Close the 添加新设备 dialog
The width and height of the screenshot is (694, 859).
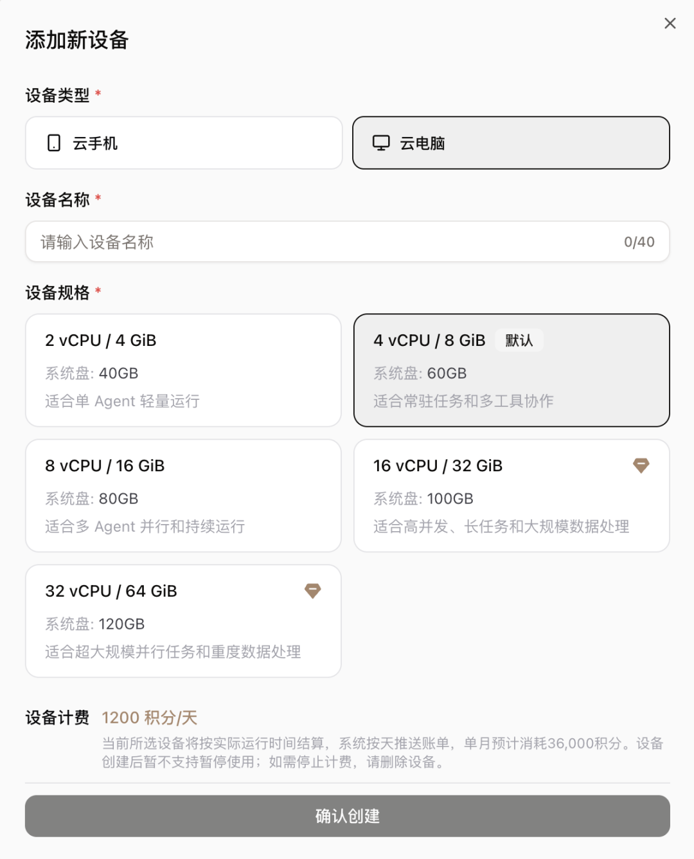(x=670, y=23)
